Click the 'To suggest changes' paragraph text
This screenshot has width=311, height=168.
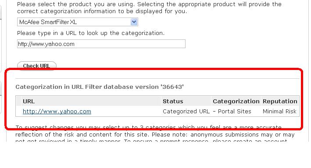pyautogui.click(x=148, y=127)
